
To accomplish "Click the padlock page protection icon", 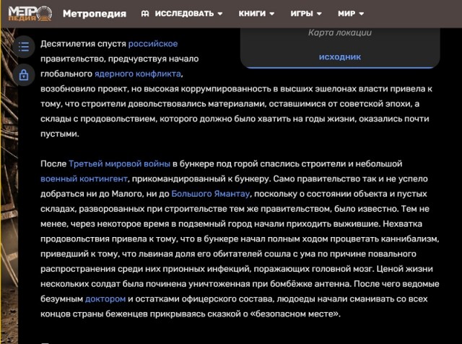I will click(24, 75).
